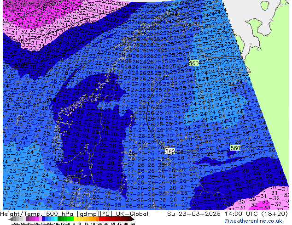This screenshot has width=292, height=225.
Task: Click the Height/Temp. 500 hPa title text
Action: tap(37, 214)
